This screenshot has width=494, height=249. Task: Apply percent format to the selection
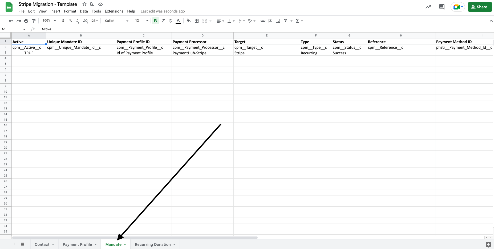coord(70,21)
